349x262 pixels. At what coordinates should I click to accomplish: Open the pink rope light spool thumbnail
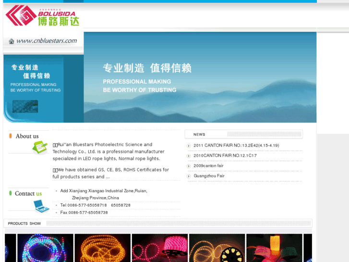160,248
